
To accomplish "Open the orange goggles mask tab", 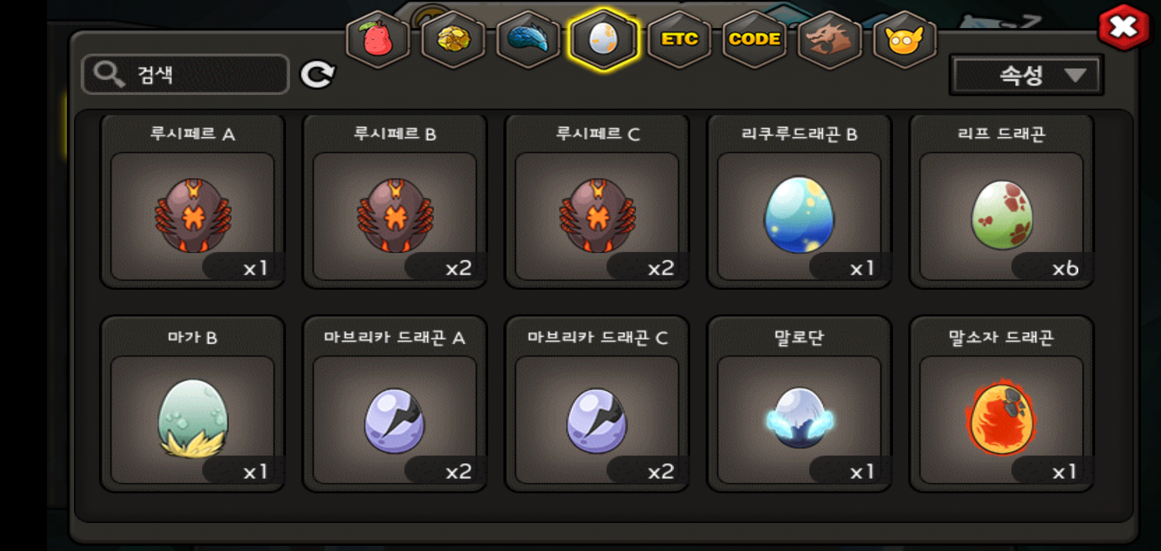I will pyautogui.click(x=904, y=39).
